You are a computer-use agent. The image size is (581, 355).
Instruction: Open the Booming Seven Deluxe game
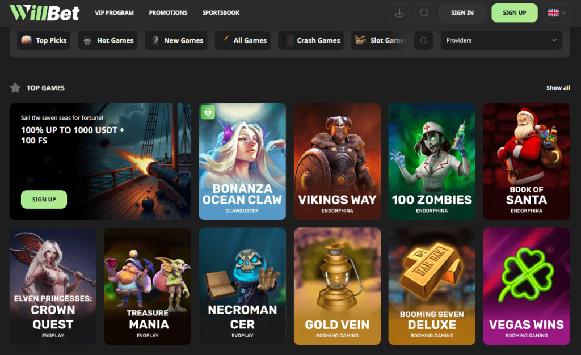click(432, 286)
